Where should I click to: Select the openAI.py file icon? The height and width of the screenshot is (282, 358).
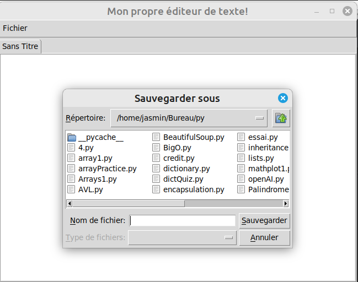coord(241,179)
